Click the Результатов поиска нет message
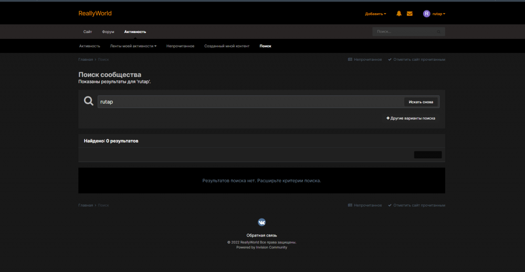 tap(261, 180)
